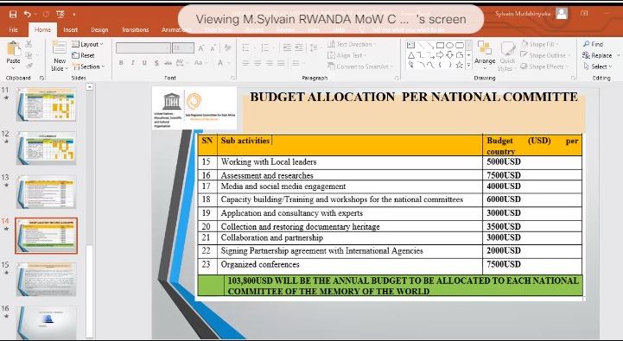Toggle Italic formatting
Image resolution: width=623 pixels, height=341 pixels.
click(x=133, y=63)
